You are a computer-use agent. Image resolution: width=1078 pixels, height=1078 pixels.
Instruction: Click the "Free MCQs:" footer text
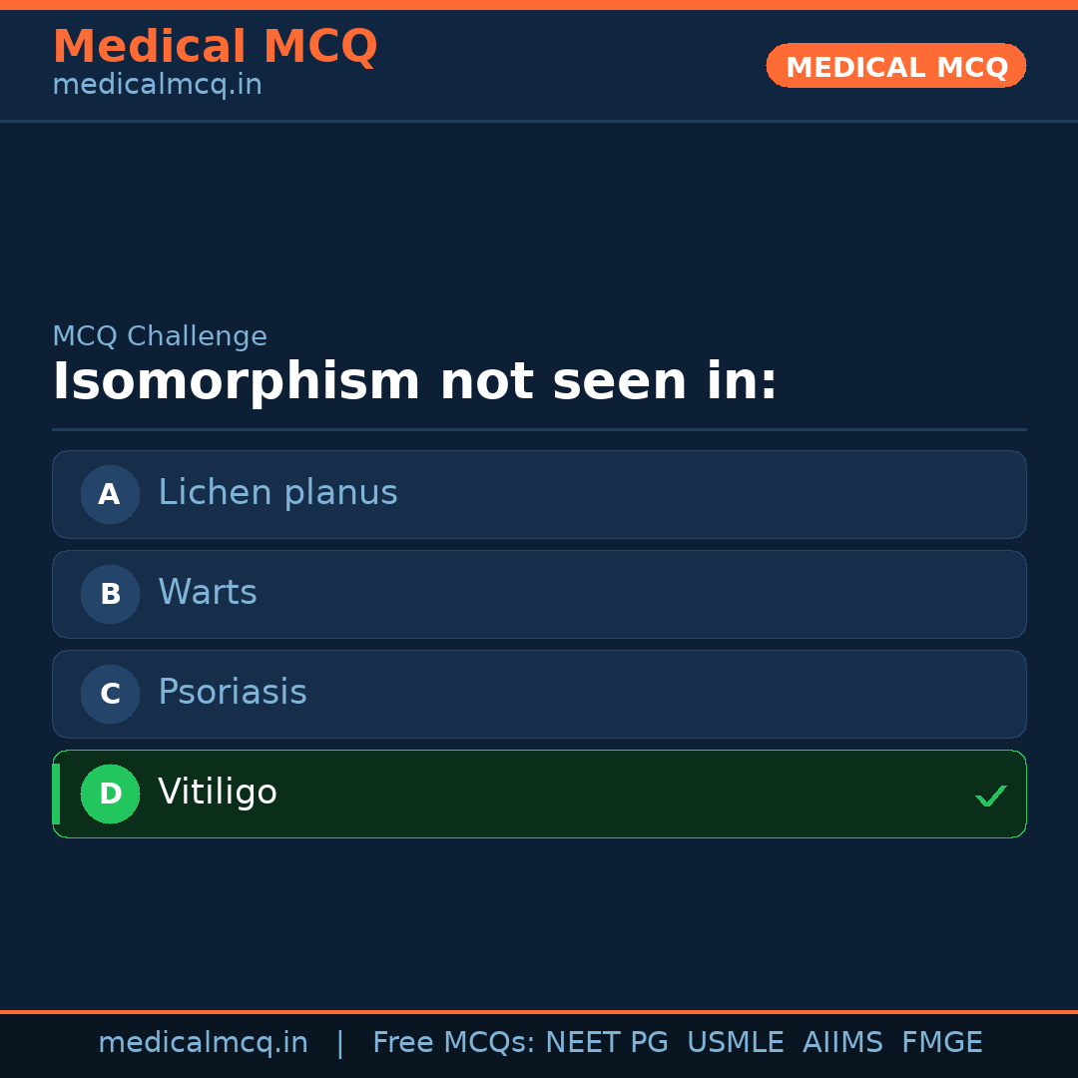pos(454,1043)
